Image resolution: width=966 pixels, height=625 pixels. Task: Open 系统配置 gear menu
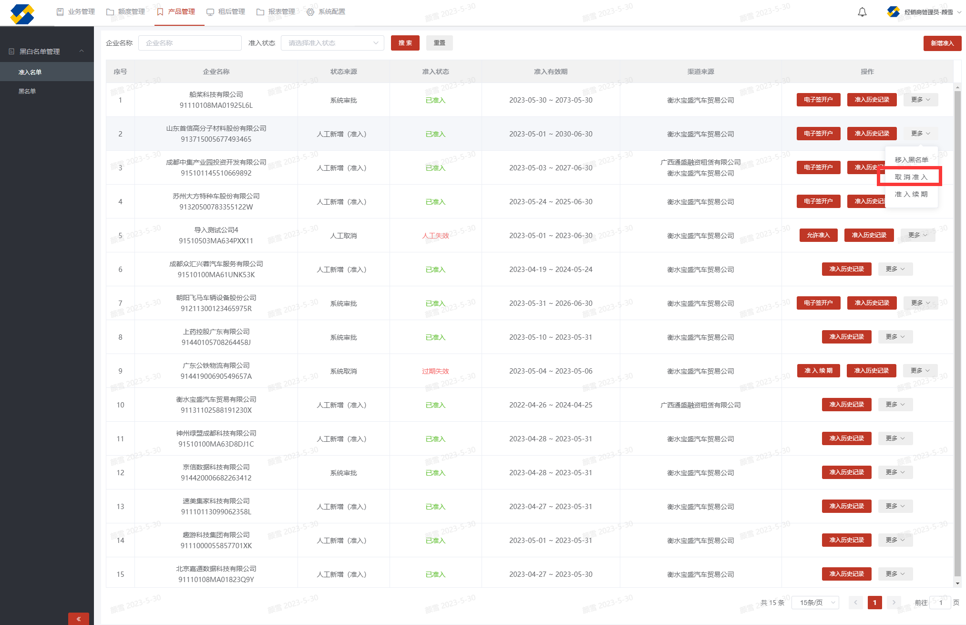click(326, 12)
